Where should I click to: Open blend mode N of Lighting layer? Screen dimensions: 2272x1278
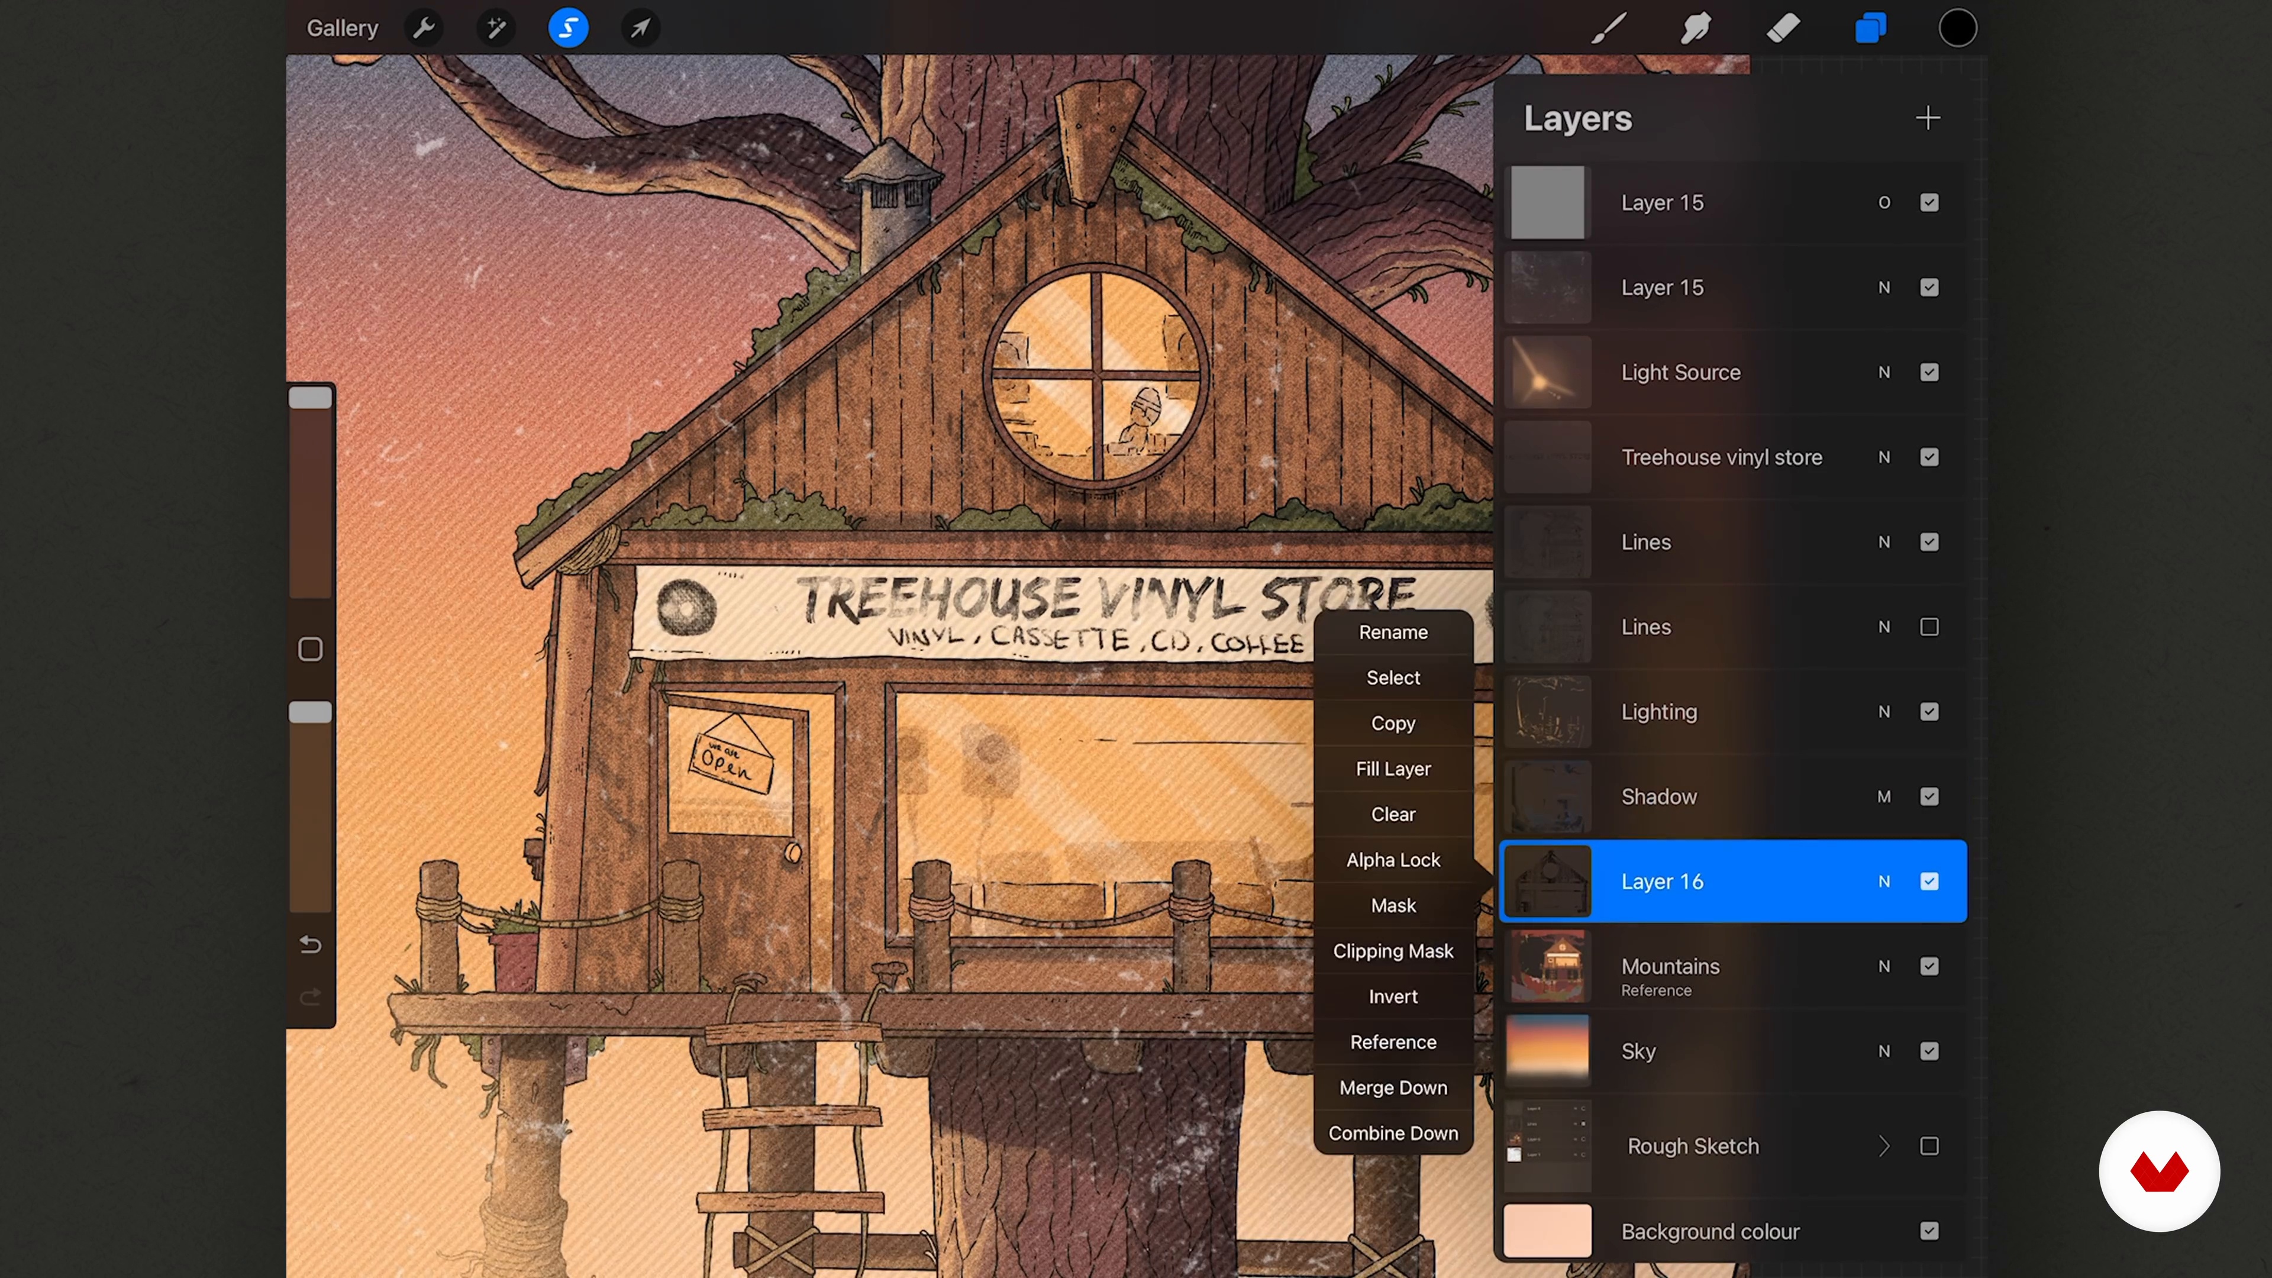point(1884,712)
